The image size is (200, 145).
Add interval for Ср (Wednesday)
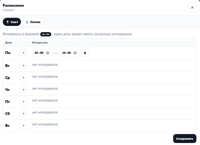[x=24, y=77]
